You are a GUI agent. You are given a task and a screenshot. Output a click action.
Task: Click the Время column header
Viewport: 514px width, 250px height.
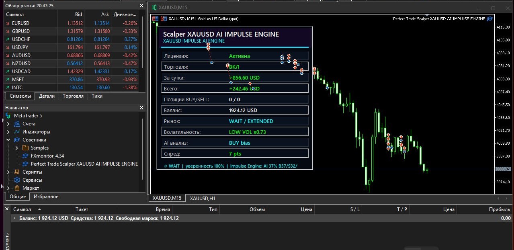click(x=144, y=209)
